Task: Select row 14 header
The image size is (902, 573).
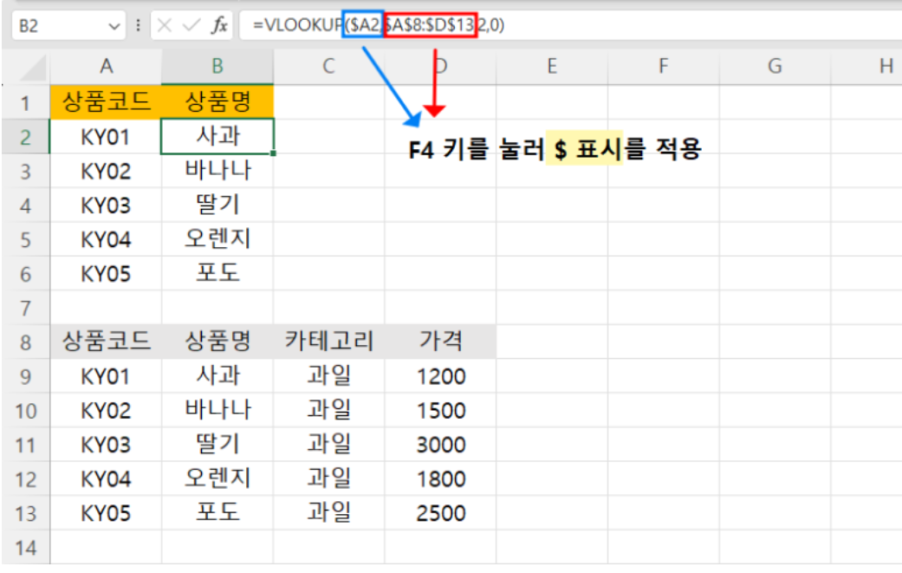Action: (x=25, y=548)
